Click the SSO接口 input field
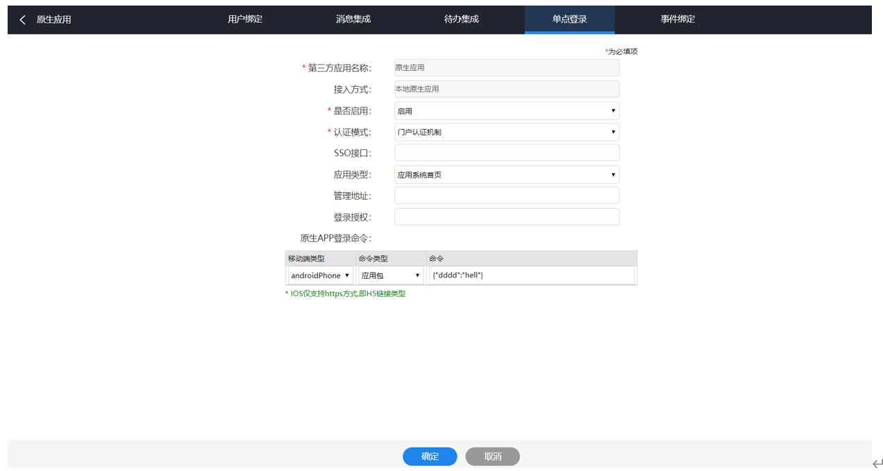Screen dimensions: 883x471 point(506,153)
